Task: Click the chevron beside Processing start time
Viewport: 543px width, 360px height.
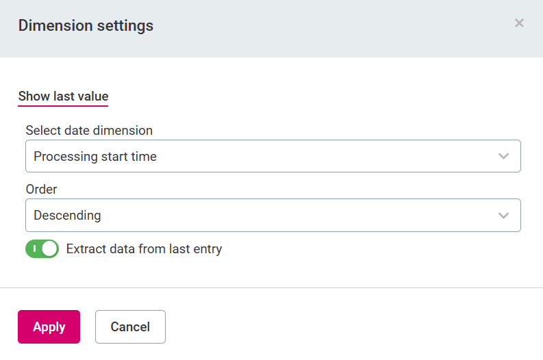Action: click(504, 156)
